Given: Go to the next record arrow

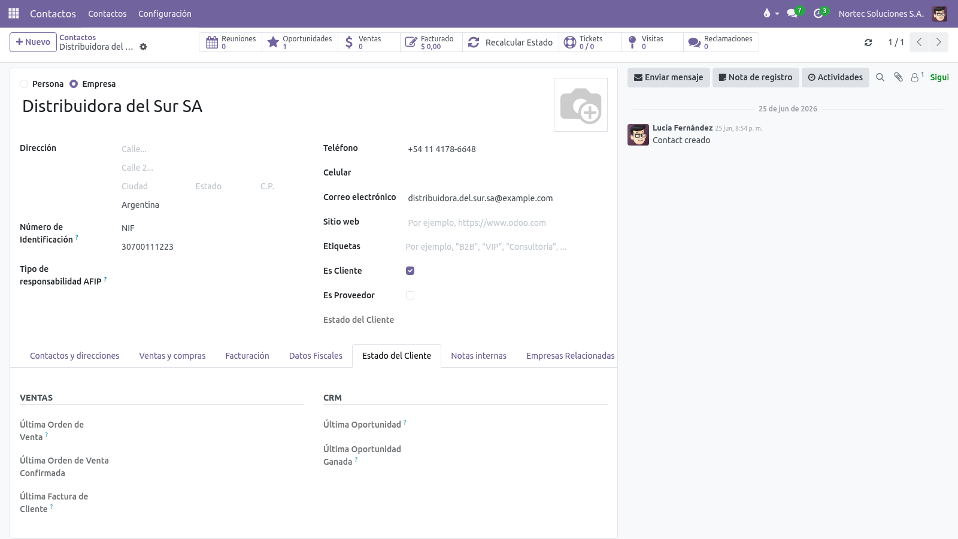Looking at the screenshot, I should (x=938, y=42).
